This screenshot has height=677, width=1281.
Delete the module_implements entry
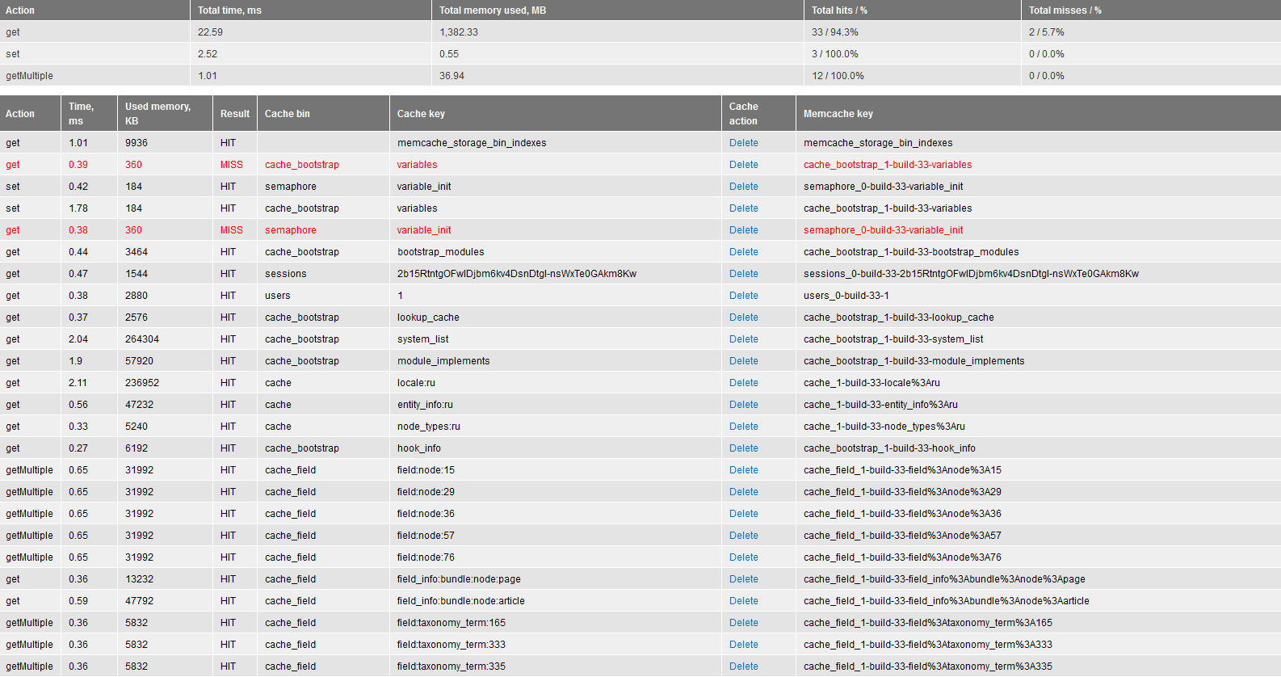(x=743, y=361)
